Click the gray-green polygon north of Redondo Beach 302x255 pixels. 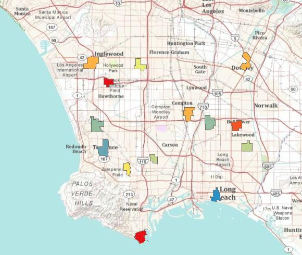click(x=97, y=124)
